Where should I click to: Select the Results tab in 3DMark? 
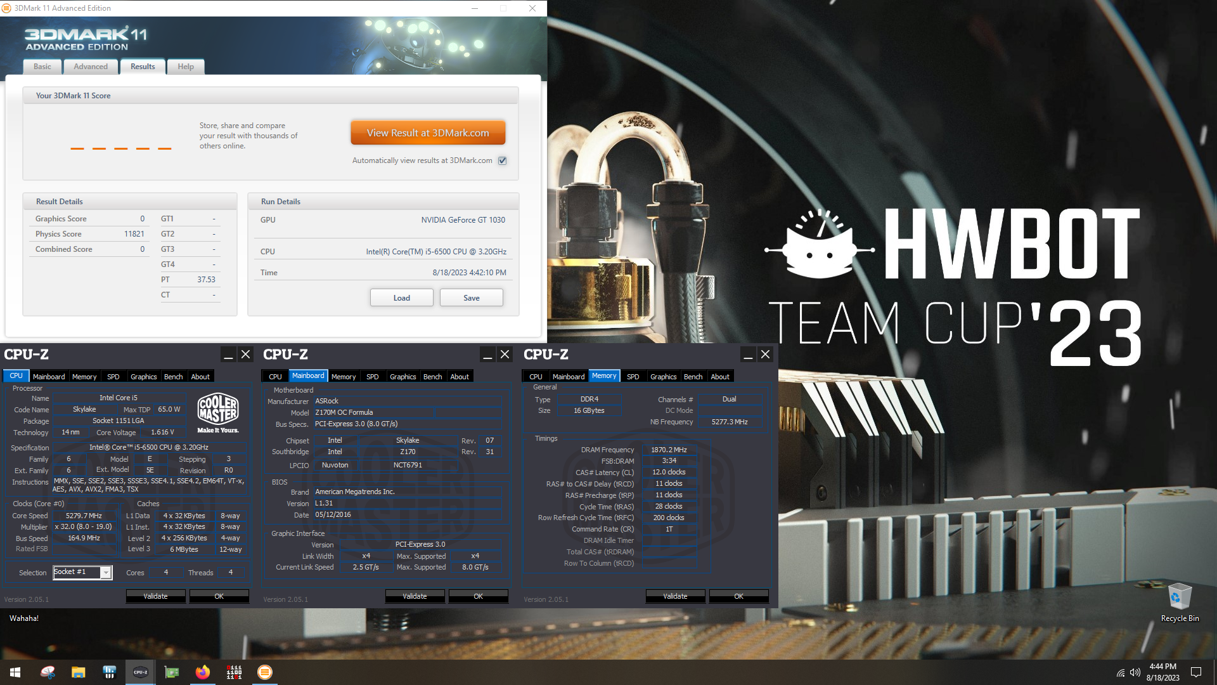tap(143, 67)
